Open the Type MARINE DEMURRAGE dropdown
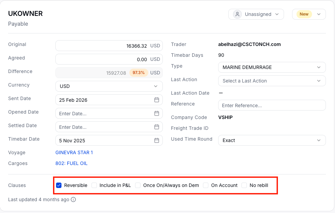 click(272, 67)
